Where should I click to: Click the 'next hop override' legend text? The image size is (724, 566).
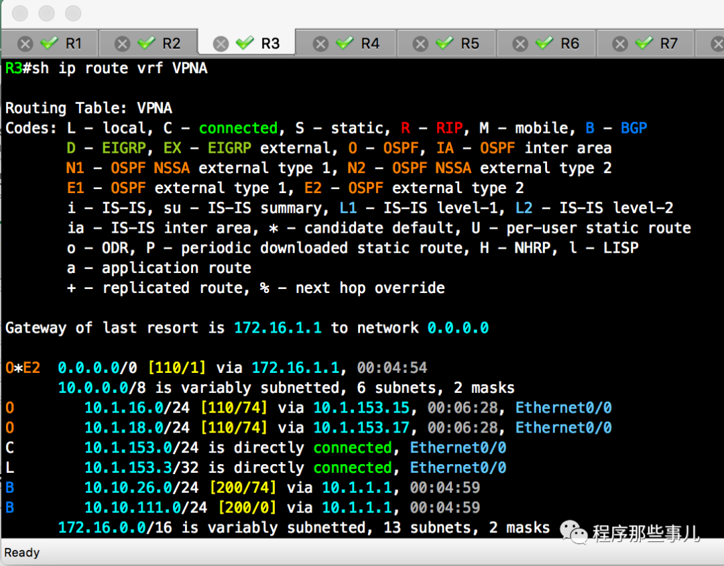tap(370, 288)
